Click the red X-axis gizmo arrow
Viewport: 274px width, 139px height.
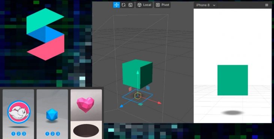tap(159, 103)
